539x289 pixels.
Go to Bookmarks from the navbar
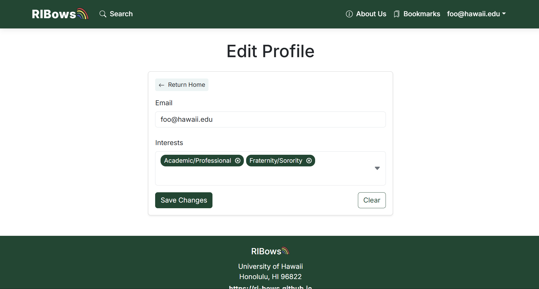coord(422,14)
